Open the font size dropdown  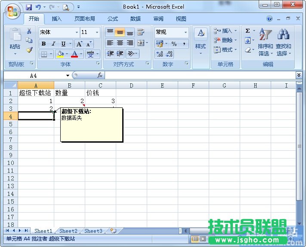point(97,32)
